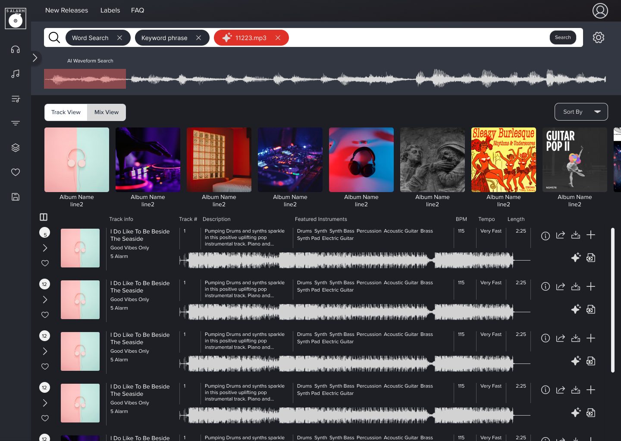Download the track in row numbered 5
This screenshot has width=621, height=441.
click(576, 235)
